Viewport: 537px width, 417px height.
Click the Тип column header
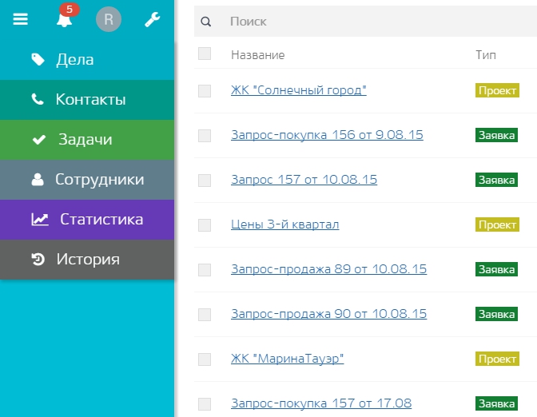click(486, 55)
